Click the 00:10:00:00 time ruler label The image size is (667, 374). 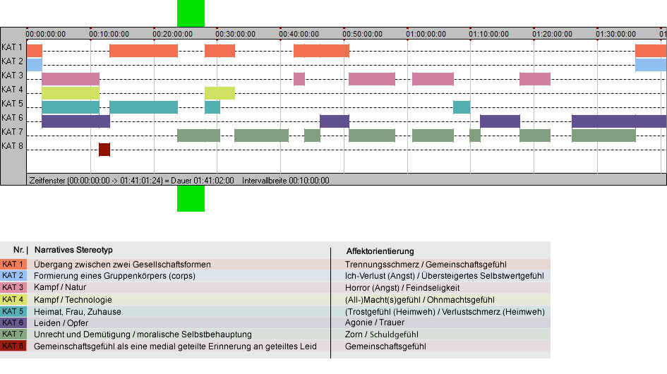(x=109, y=34)
